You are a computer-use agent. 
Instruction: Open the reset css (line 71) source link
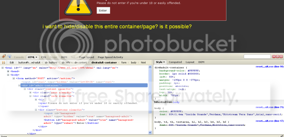point(270,107)
